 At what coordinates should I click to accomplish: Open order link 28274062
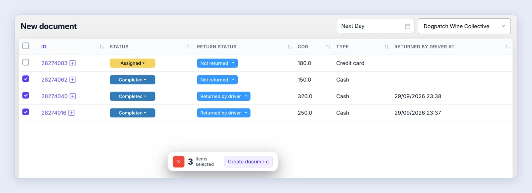[x=54, y=80]
